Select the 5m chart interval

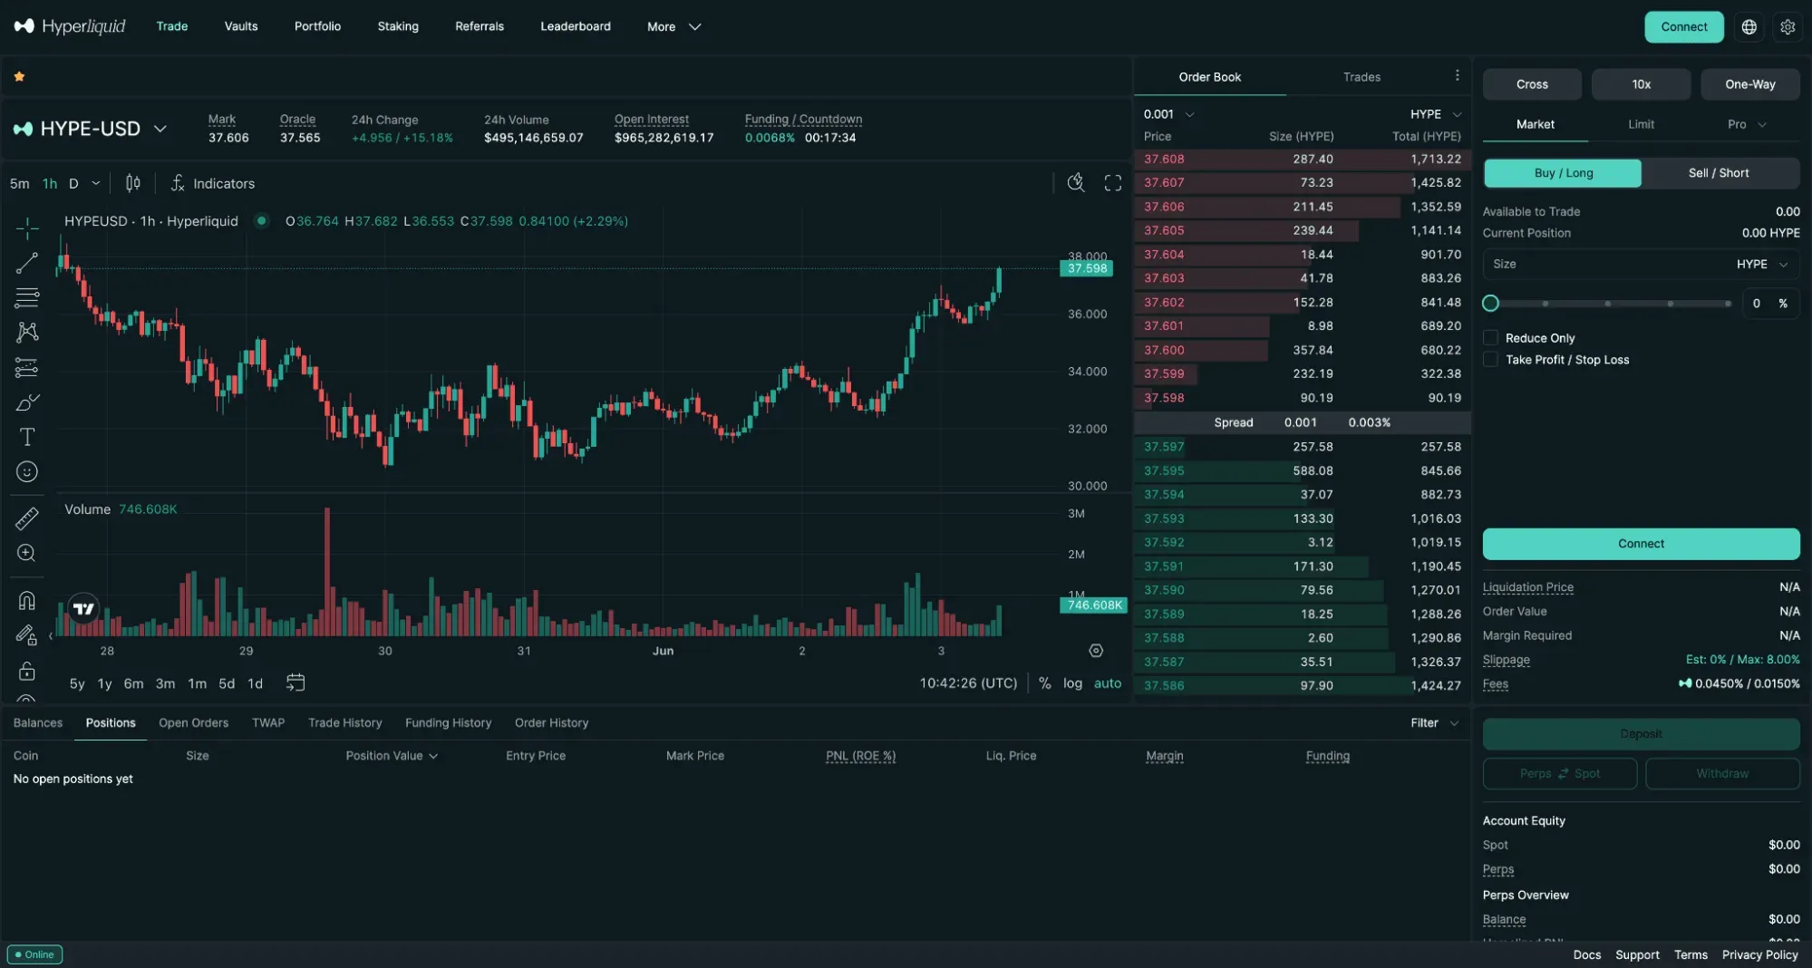pyautogui.click(x=20, y=183)
